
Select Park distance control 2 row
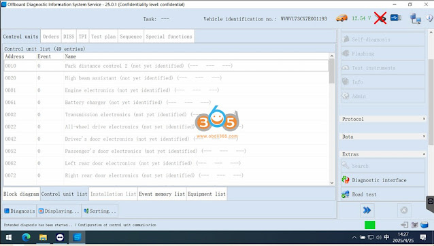(x=166, y=66)
